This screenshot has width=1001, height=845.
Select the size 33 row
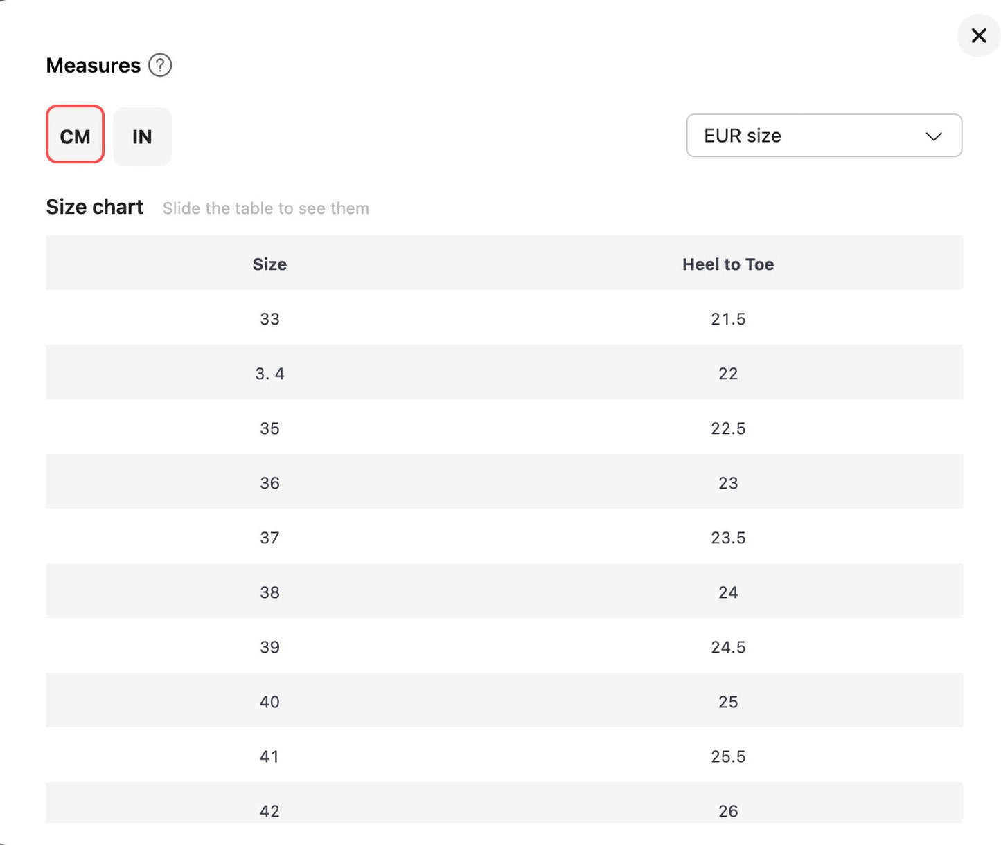click(x=269, y=319)
